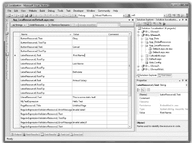Open the Debug menu
The image size is (192, 143).
[x=51, y=11]
